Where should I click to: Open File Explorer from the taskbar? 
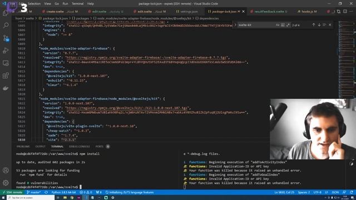(65, 198)
